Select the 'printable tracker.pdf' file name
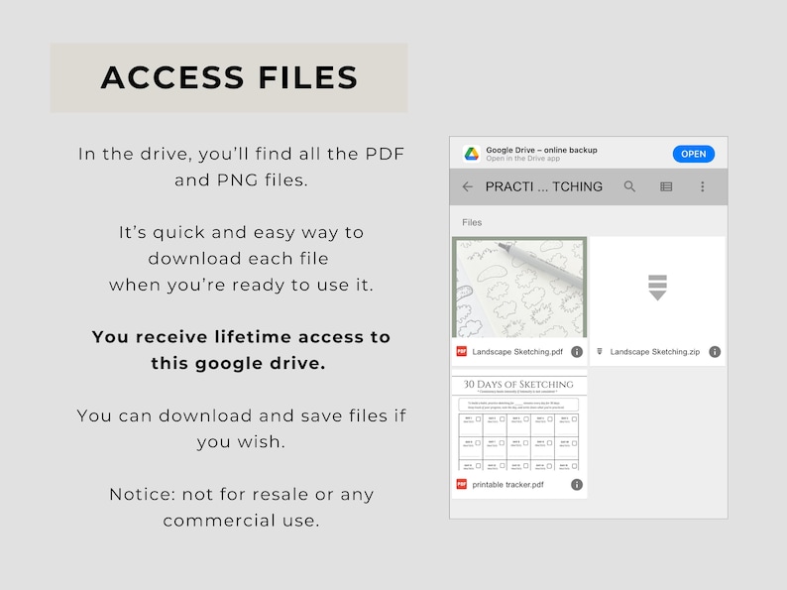787x590 pixels. (507, 485)
